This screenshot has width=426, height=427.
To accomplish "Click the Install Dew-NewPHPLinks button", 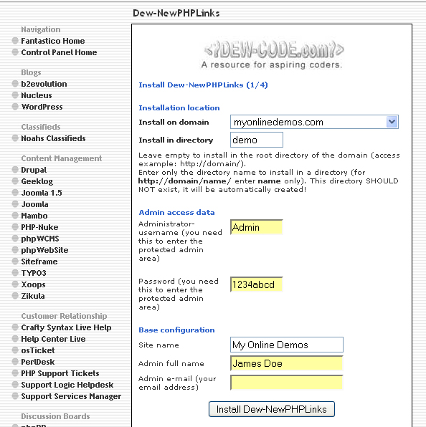I will [x=272, y=409].
